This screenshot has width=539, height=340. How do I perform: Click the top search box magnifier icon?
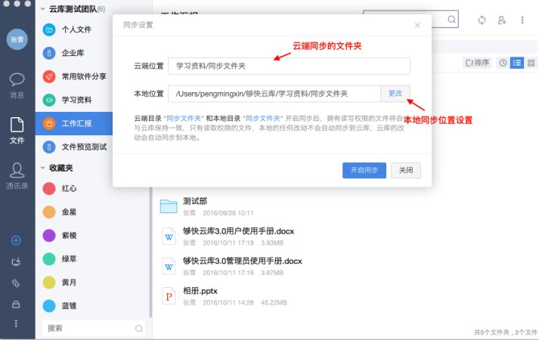tap(452, 20)
